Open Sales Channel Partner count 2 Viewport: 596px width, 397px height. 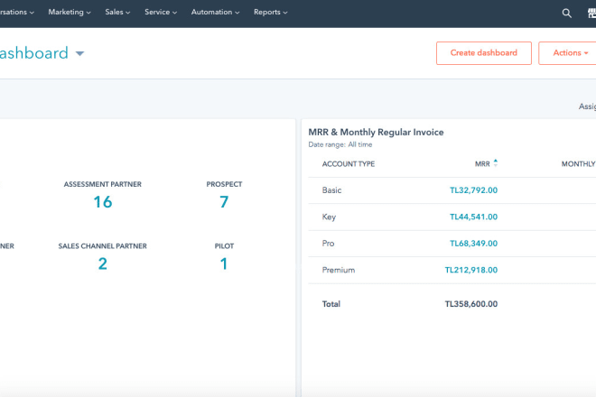point(103,264)
